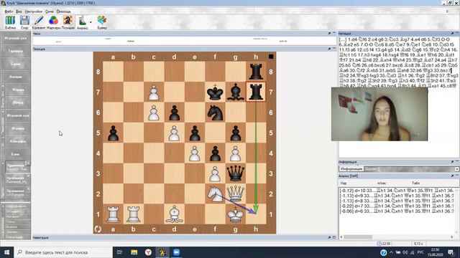Open the Файл menu
Viewport: 460px width, 258px height.
coord(9,11)
